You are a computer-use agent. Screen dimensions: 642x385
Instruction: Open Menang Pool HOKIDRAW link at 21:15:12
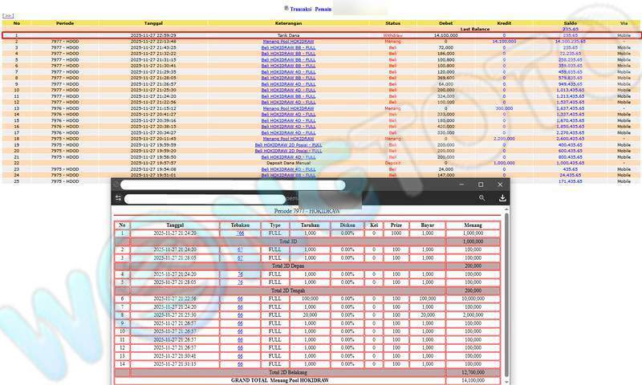coord(288,108)
